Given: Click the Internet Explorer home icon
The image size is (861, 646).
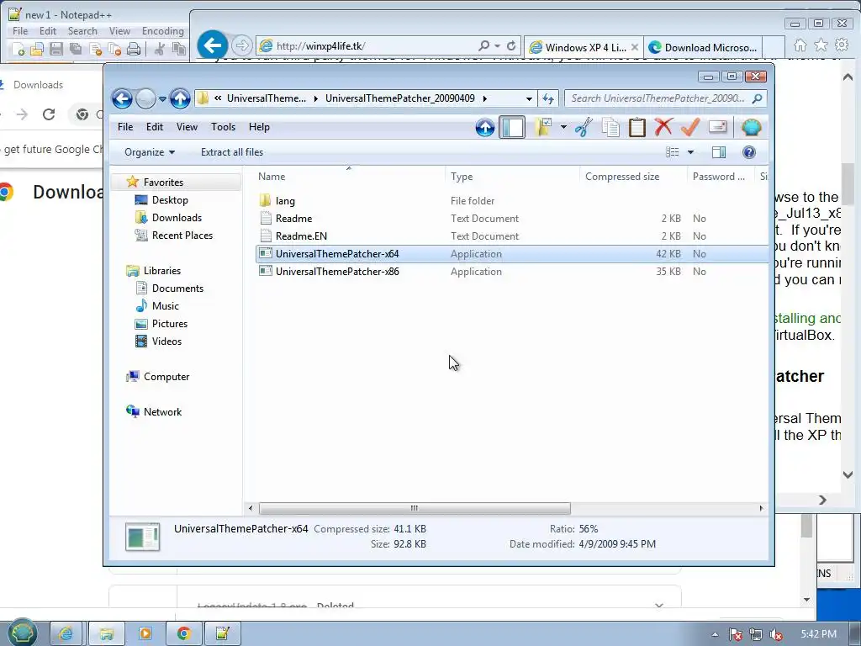Looking at the screenshot, I should coord(800,45).
